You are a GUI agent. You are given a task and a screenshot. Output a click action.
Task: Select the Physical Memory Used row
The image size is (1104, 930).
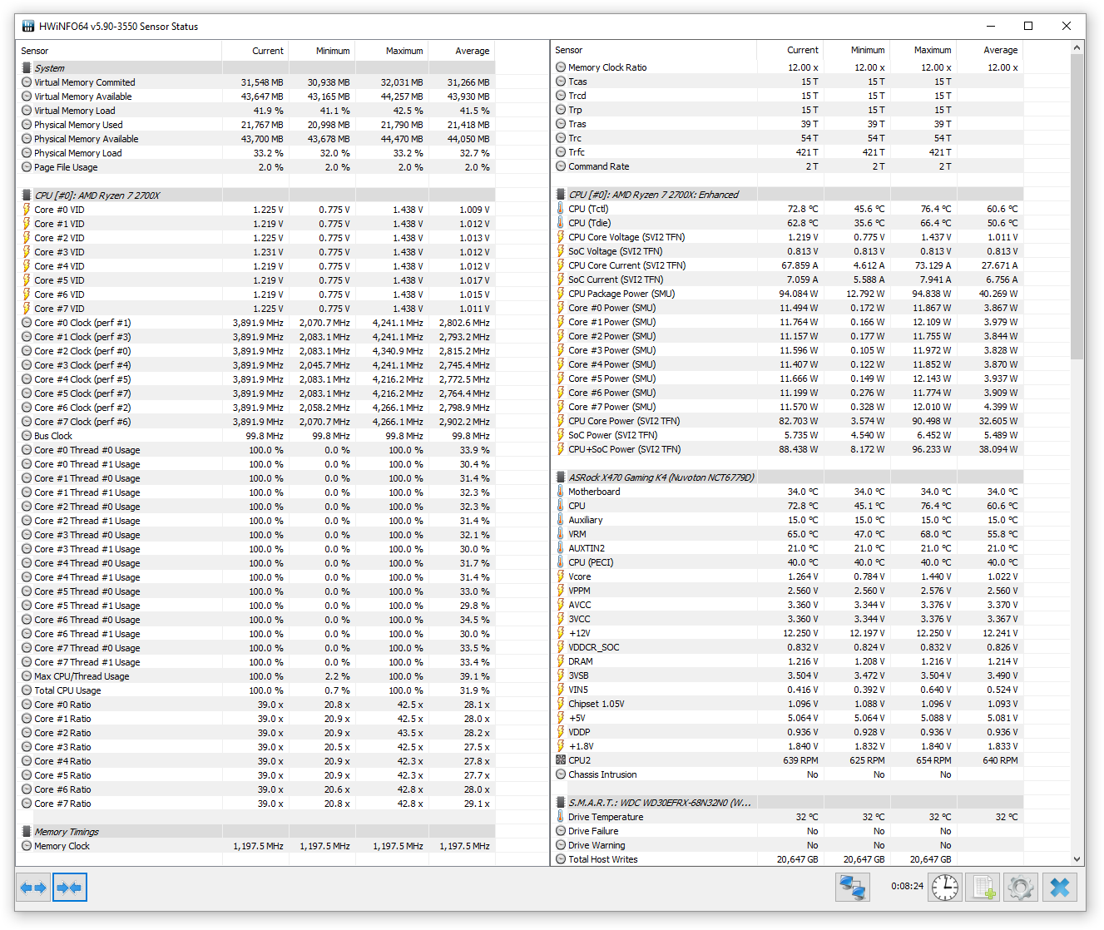255,125
